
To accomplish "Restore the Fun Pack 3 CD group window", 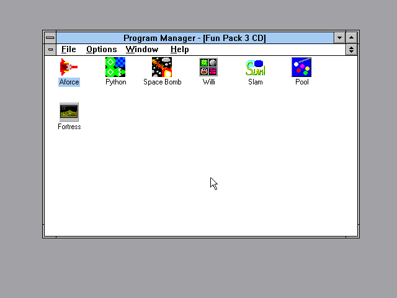I will tap(352, 50).
